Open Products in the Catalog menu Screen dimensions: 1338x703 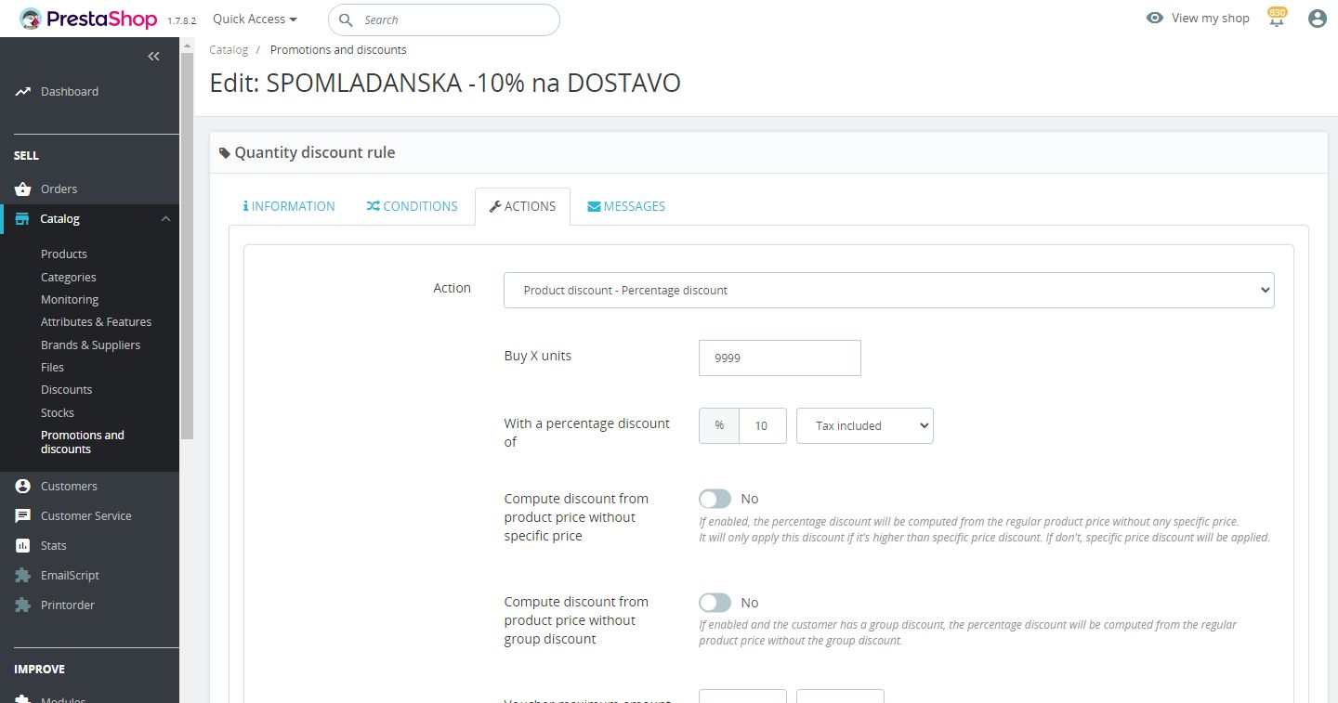click(x=64, y=254)
